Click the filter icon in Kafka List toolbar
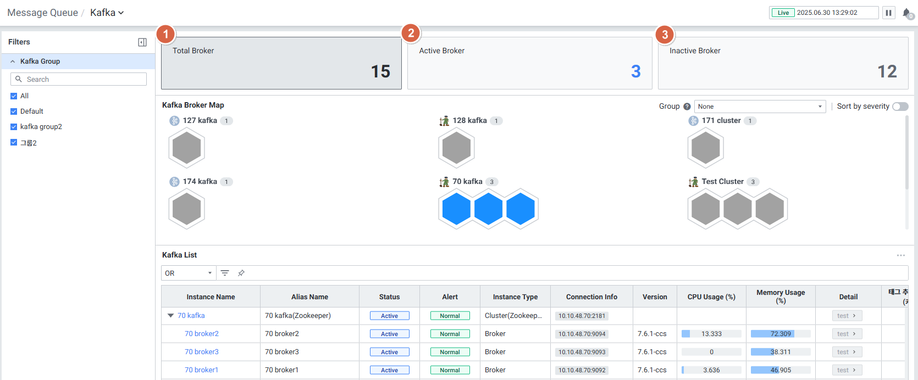This screenshot has height=380, width=918. (225, 273)
